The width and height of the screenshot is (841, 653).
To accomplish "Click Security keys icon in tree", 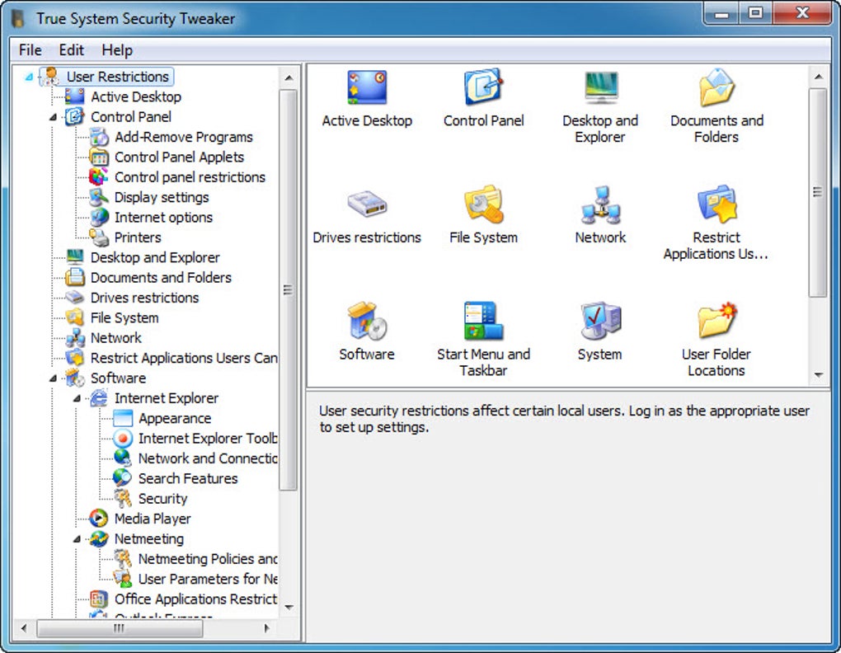I will pyautogui.click(x=122, y=499).
